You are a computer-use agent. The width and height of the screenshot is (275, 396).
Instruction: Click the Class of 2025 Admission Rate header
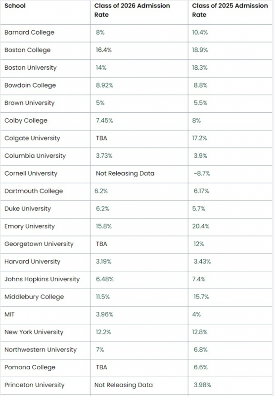[230, 10]
